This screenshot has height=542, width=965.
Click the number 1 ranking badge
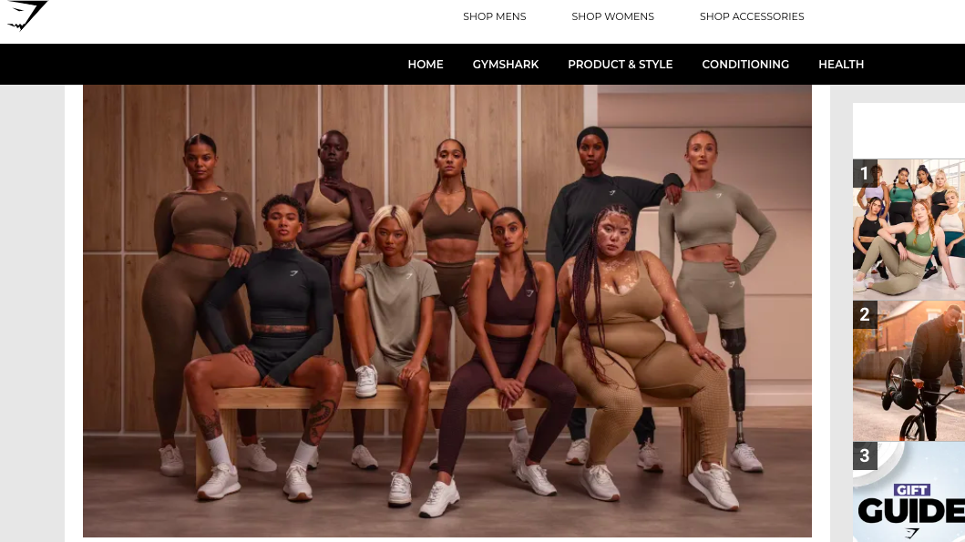(865, 173)
